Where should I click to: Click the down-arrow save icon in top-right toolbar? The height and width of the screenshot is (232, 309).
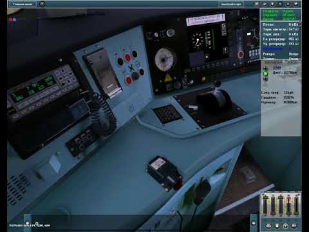(288, 4)
